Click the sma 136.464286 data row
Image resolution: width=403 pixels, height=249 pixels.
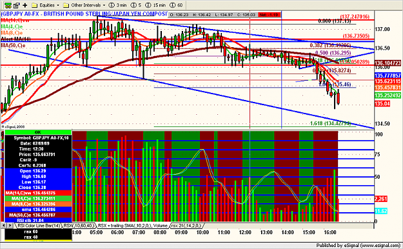click(38, 210)
